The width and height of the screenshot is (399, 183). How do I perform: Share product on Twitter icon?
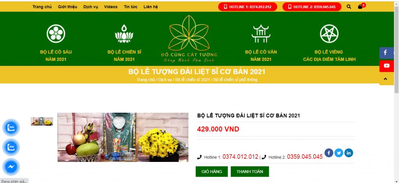pos(339,153)
